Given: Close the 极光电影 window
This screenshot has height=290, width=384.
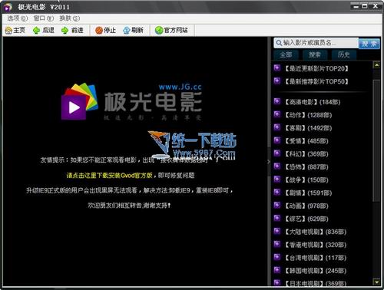Looking at the screenshot, I should (376, 6).
